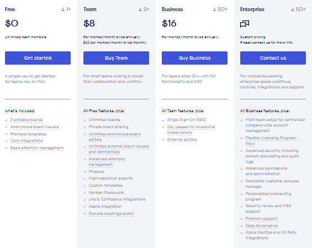Click the person icon beside Team 2+
The image size is (312, 248).
coord(140,9)
